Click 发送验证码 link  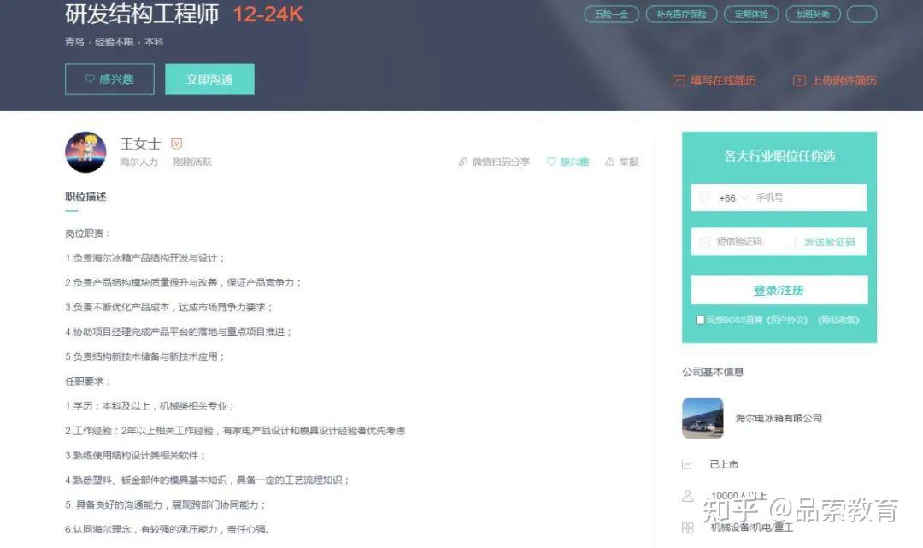[829, 242]
